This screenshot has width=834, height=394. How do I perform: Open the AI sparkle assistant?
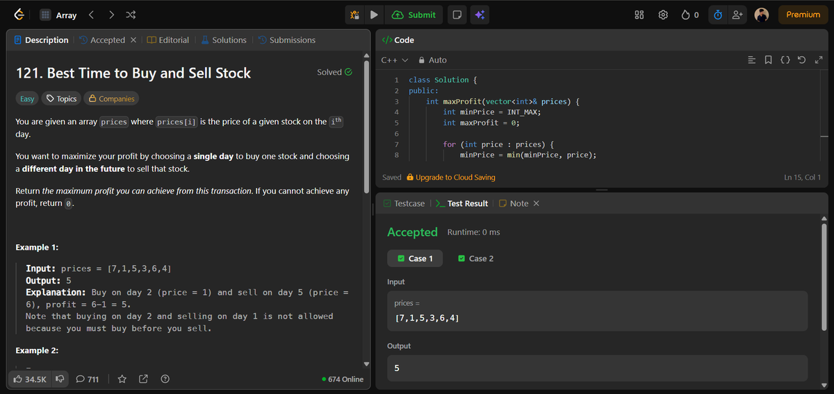[480, 15]
